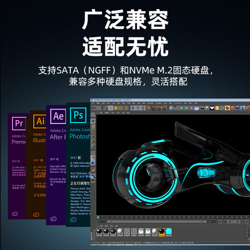This screenshot has height=250, width=250.
Task: Open the X-Particles menu
Action: (178, 103)
